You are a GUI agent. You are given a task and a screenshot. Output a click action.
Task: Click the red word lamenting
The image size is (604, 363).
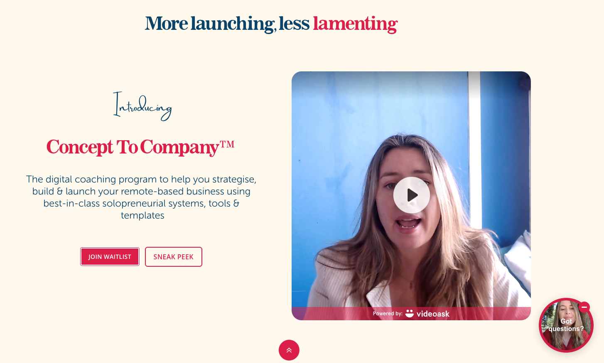click(355, 24)
